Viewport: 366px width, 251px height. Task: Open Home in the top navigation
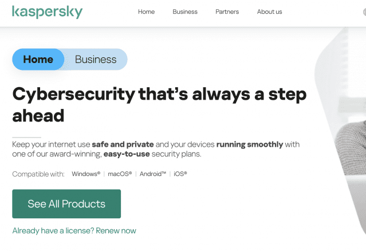(x=147, y=12)
